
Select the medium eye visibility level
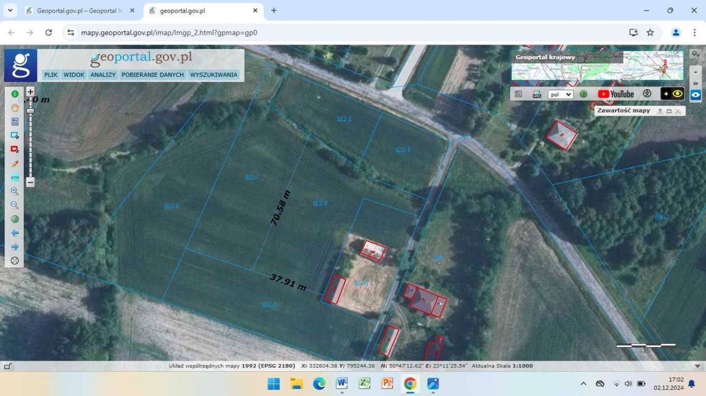click(696, 83)
